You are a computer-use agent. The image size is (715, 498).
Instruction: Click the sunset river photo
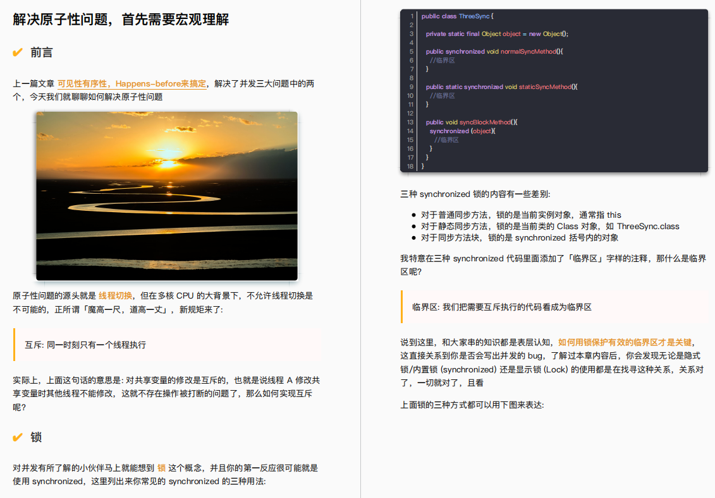point(167,196)
